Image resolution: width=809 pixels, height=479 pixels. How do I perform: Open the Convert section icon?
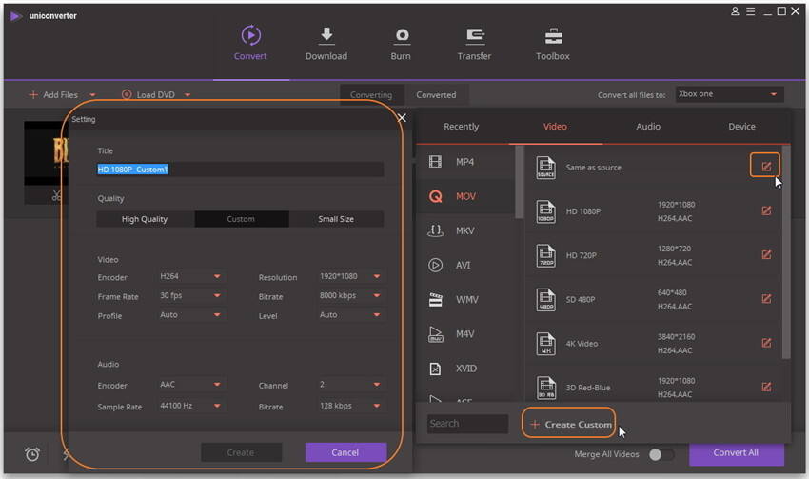tap(250, 35)
